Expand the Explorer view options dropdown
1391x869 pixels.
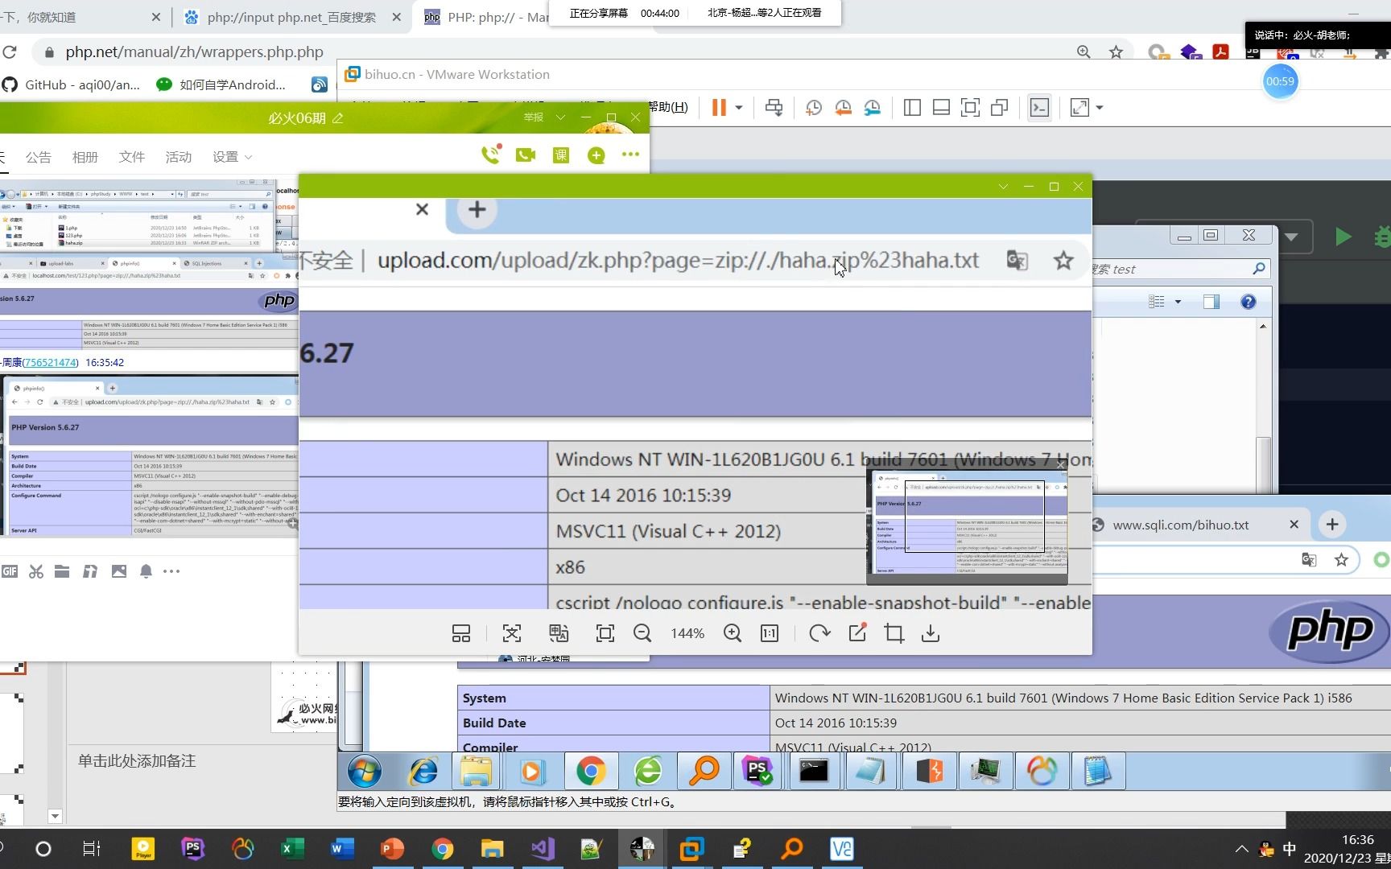1178,302
